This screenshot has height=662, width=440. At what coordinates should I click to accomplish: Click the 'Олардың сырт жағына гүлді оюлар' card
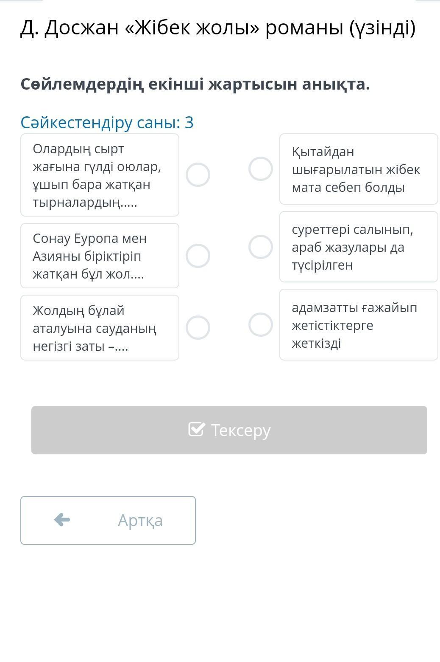click(x=100, y=175)
